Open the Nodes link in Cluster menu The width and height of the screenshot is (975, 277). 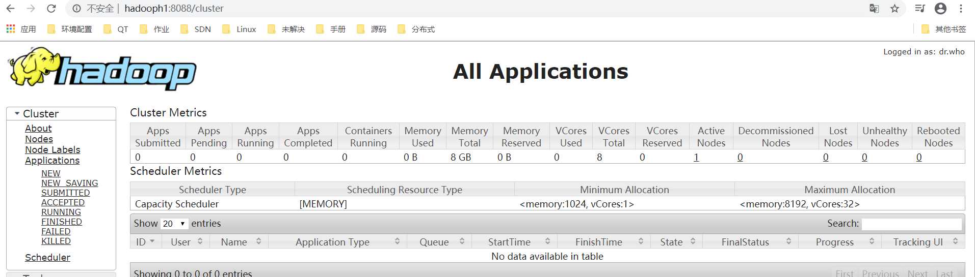[x=39, y=139]
